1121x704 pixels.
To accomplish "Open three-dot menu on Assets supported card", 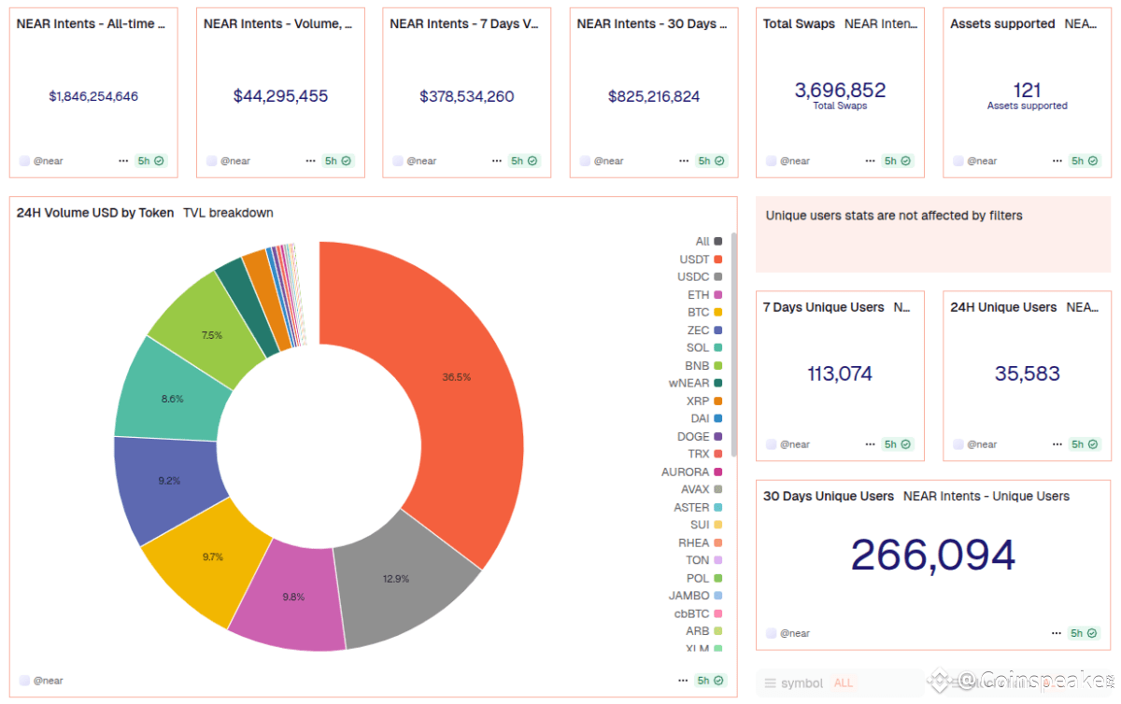I will [1057, 161].
